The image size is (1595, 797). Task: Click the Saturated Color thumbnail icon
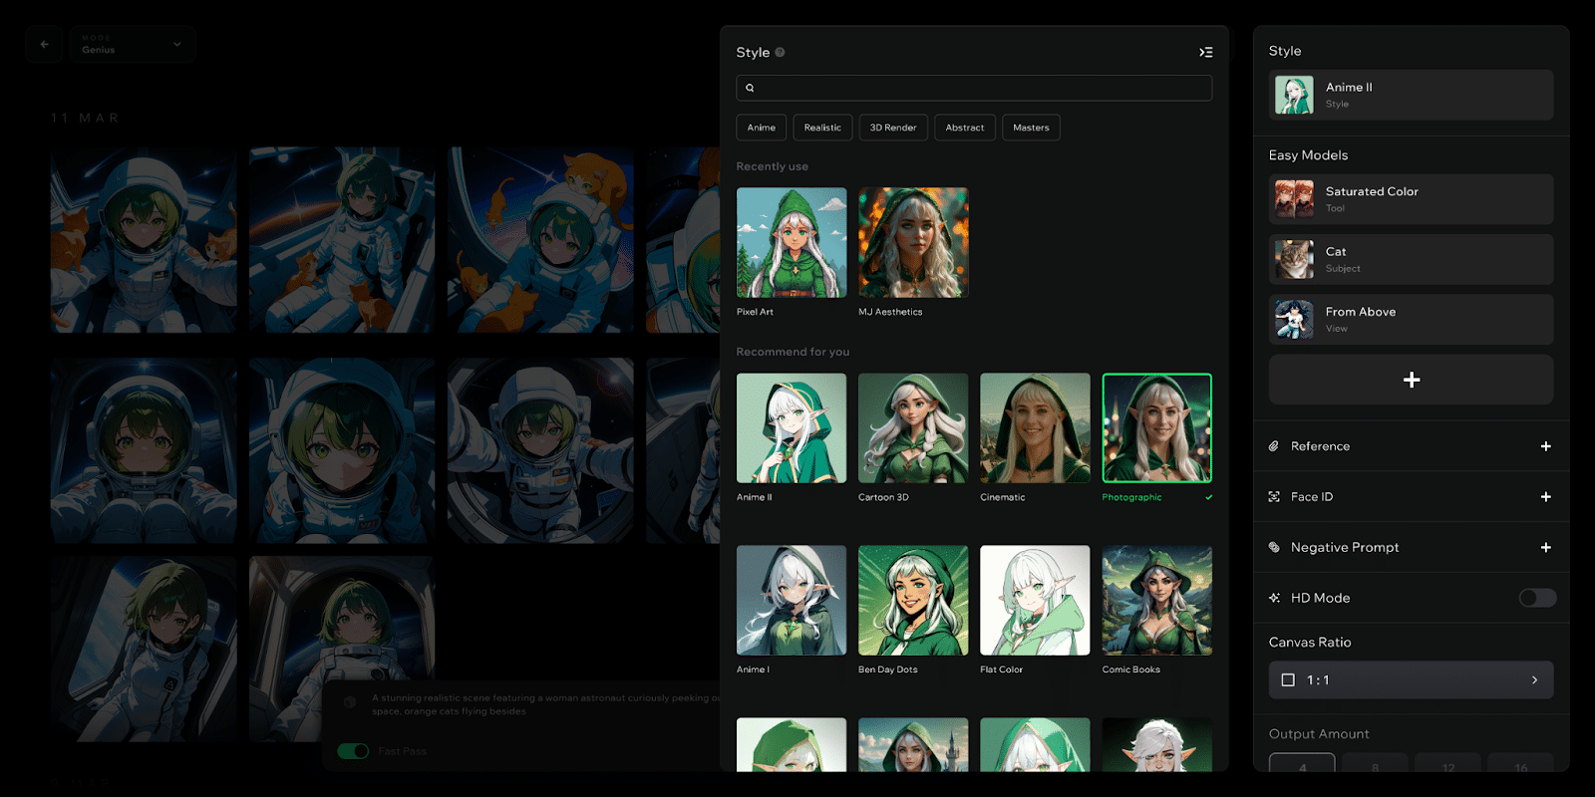click(1294, 199)
